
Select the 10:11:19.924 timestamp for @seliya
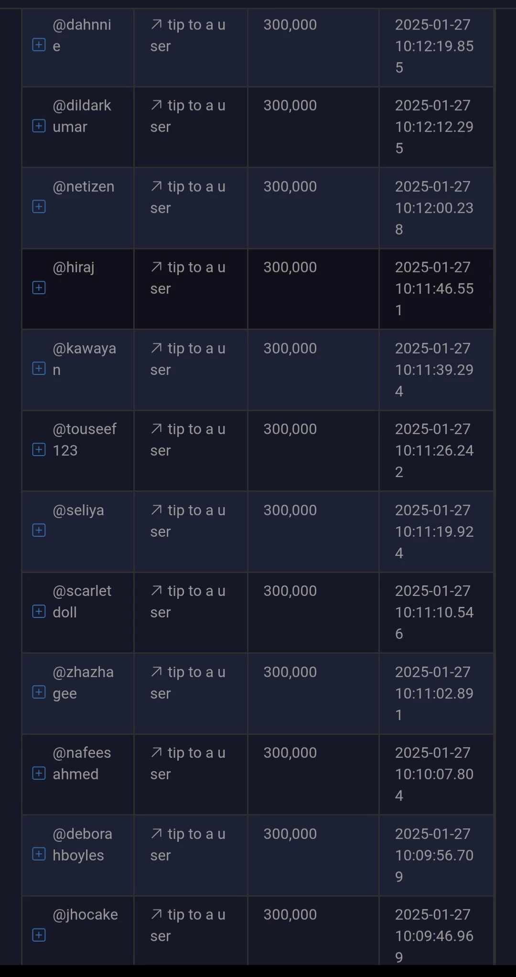coord(434,531)
